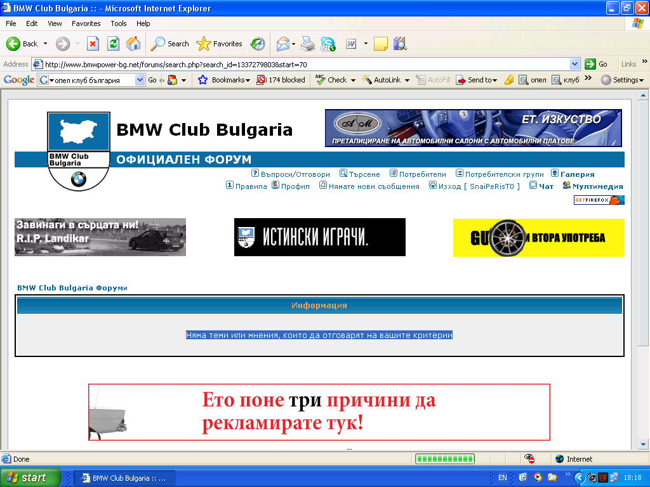Open the Google search box history dropdown
The image size is (650, 487).
140,80
